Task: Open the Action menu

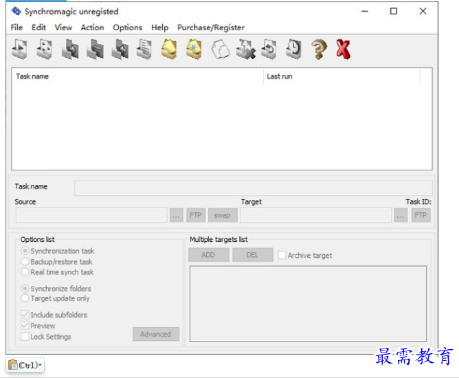Action: click(x=92, y=27)
